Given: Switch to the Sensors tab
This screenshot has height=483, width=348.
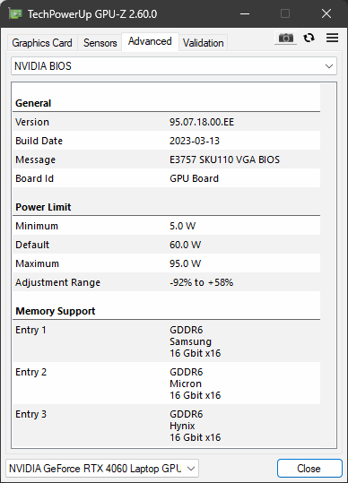Looking at the screenshot, I should (x=100, y=43).
